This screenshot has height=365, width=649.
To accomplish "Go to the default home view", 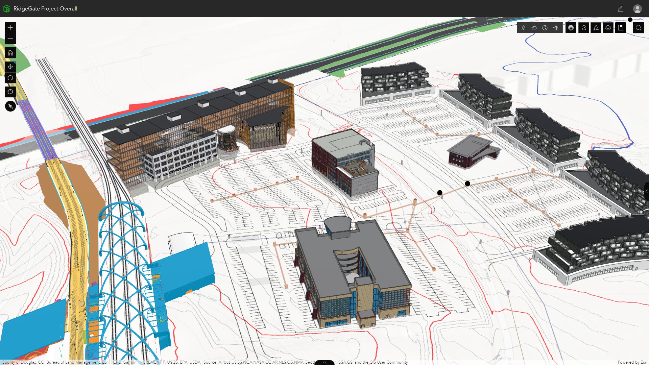I will pyautogui.click(x=10, y=53).
